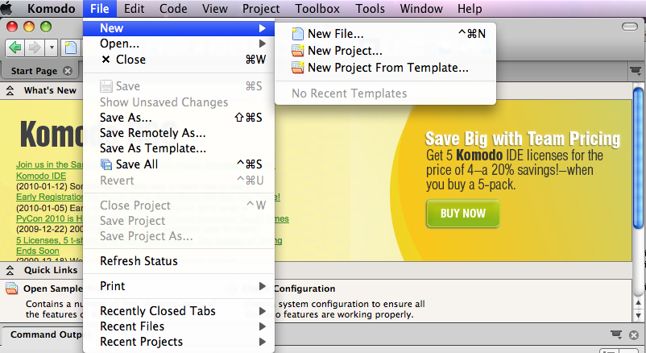Click the New Project icon in submenu
The width and height of the screenshot is (646, 353).
click(x=298, y=51)
